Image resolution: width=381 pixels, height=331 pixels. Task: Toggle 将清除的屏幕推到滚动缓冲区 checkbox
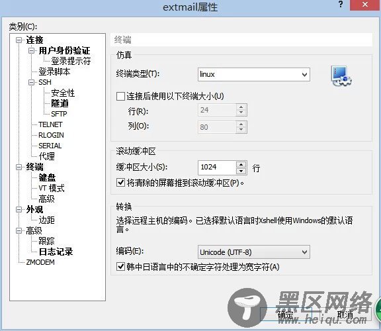120,183
